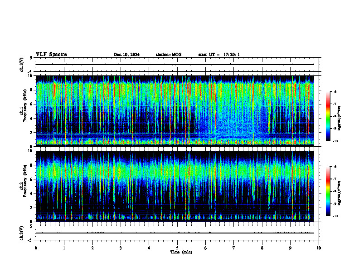Click the 'start UT = 17:20:1' label
The height and width of the screenshot is (278, 359).
[219, 55]
